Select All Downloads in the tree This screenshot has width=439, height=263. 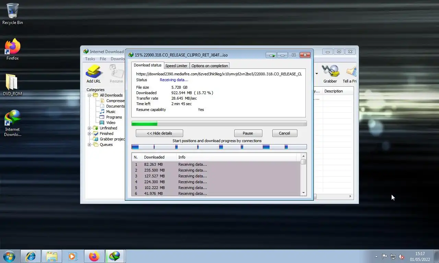(x=108, y=95)
